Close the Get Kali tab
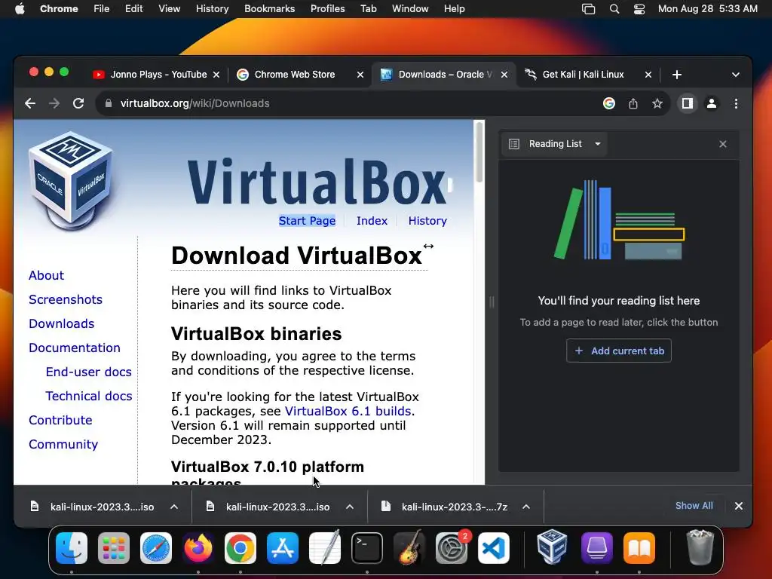The height and width of the screenshot is (579, 772). 648,75
